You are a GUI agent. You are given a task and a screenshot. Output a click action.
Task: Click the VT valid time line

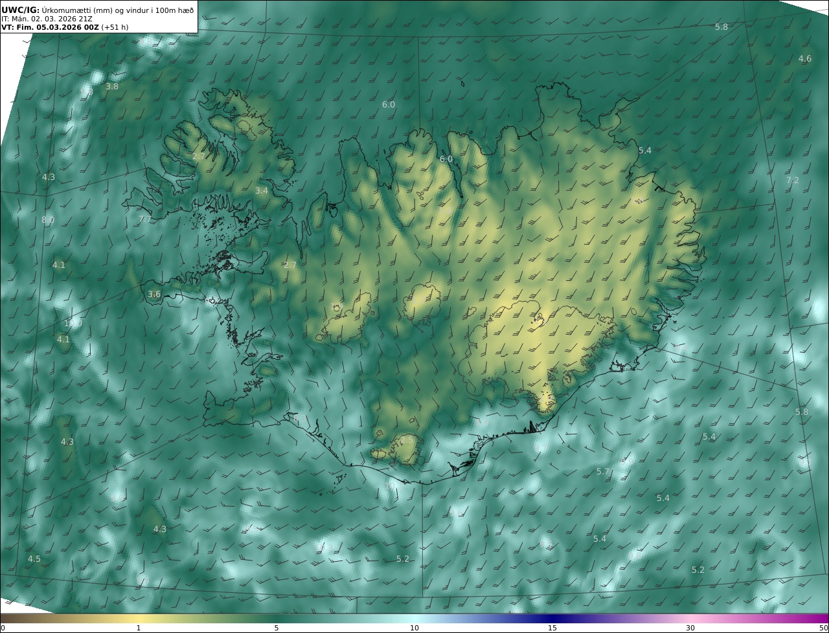[x=65, y=27]
